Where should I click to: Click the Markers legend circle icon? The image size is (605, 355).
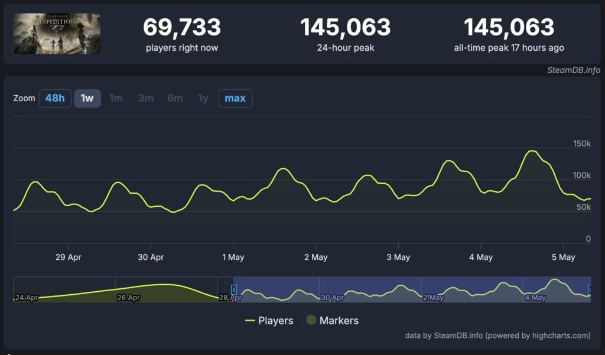click(311, 321)
